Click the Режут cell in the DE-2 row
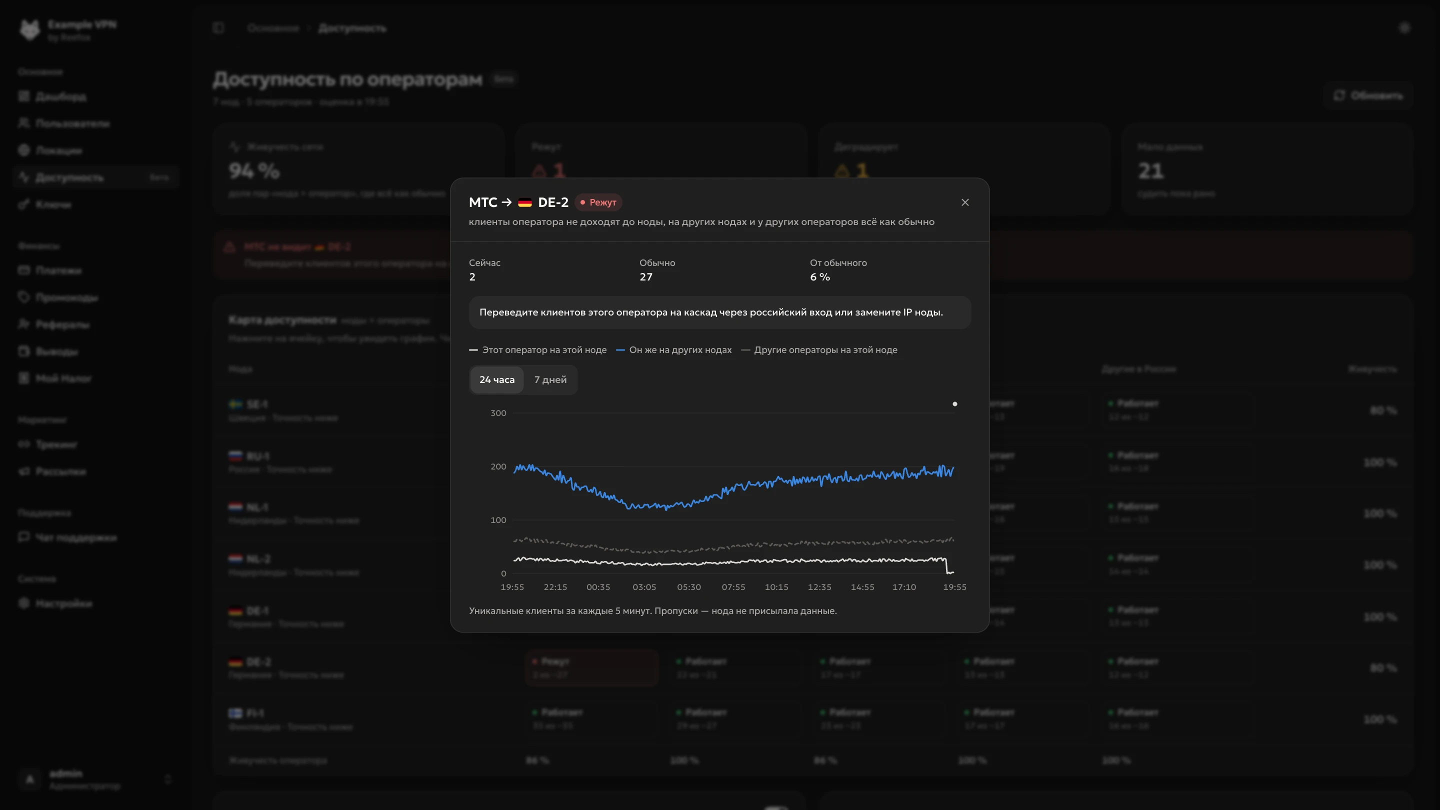 click(591, 667)
